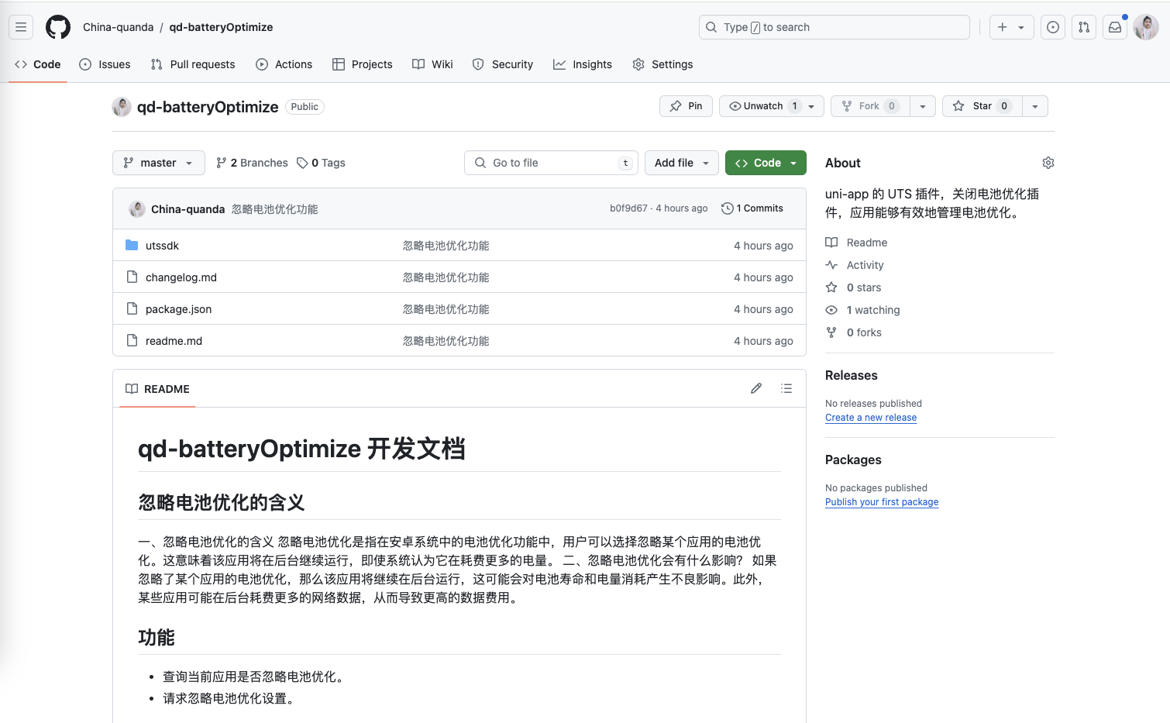Click Create a new release link
Image resolution: width=1170 pixels, height=723 pixels.
click(x=871, y=418)
